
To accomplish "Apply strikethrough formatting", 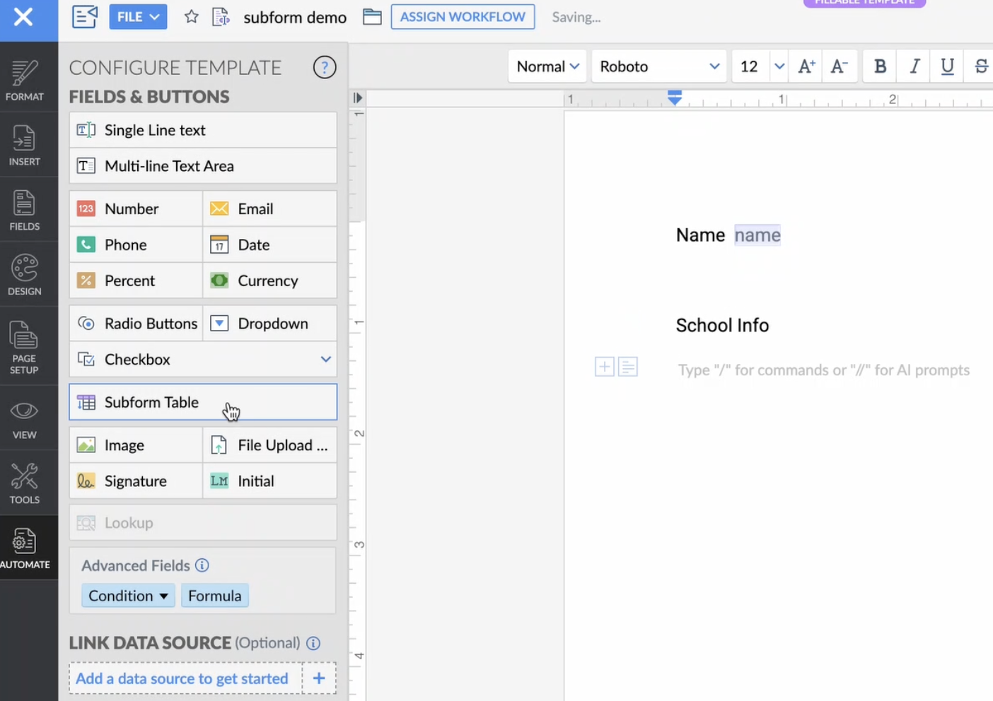I will (x=981, y=66).
